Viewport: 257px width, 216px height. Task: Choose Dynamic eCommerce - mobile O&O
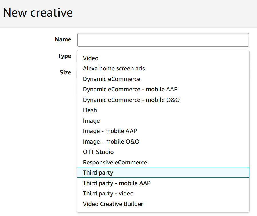[131, 100]
